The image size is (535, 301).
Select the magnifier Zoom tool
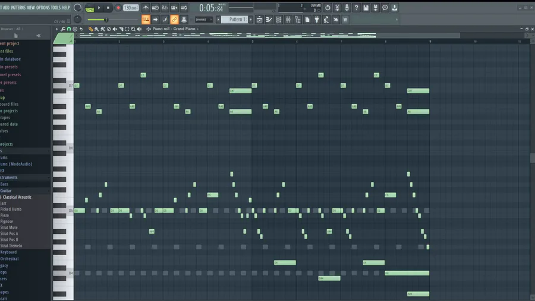[x=133, y=29]
